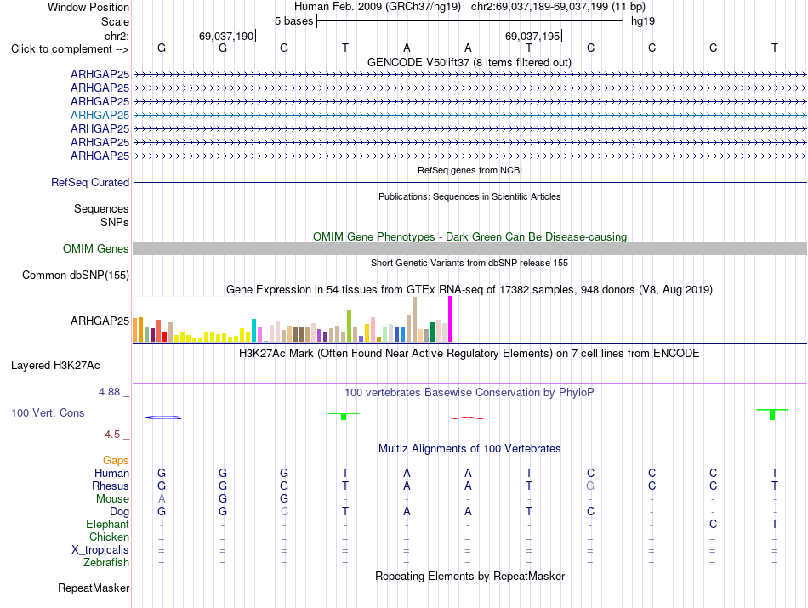This screenshot has height=608, width=808.
Task: Click the ARHGAP25 label beside GTEx bar chart
Action: (x=100, y=321)
